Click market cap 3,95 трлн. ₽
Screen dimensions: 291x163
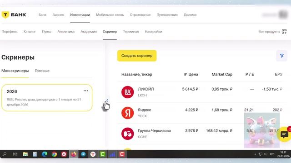pos(222,89)
